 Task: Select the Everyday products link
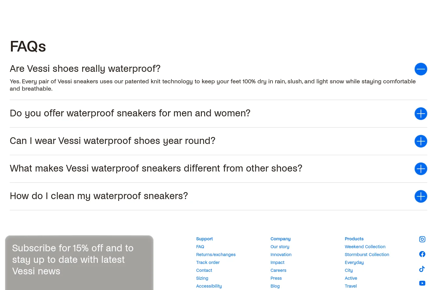click(354, 262)
